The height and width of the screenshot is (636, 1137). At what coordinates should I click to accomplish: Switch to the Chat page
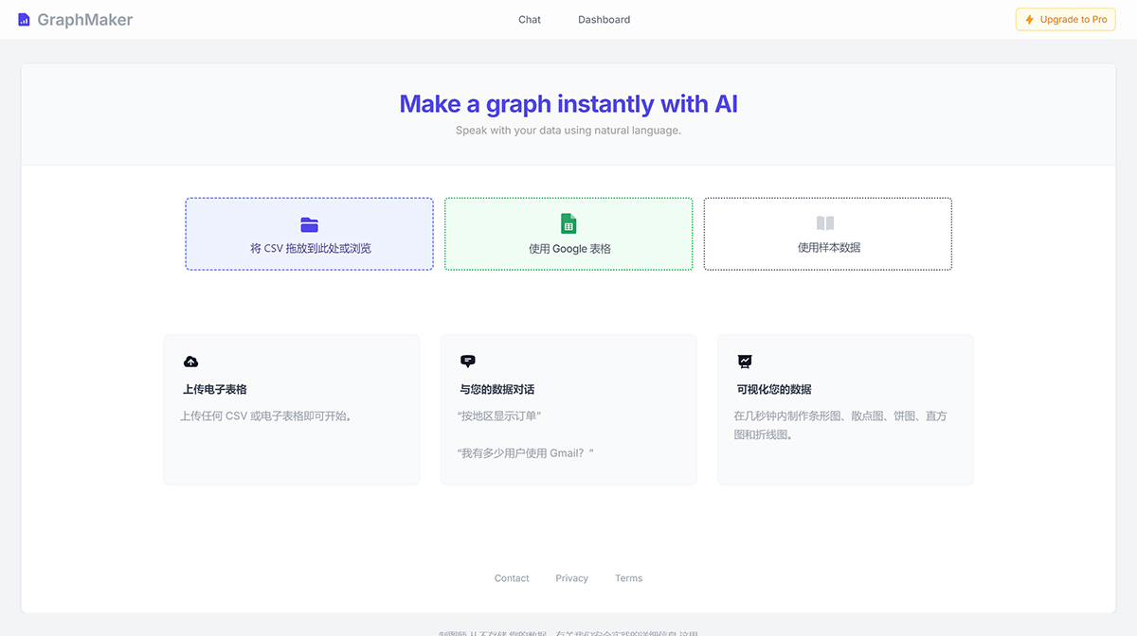point(529,19)
